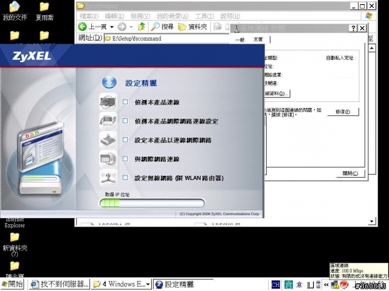Open the 我的最愛(A) menu in Explorer
This screenshot has height=291, width=389.
coord(173,16)
